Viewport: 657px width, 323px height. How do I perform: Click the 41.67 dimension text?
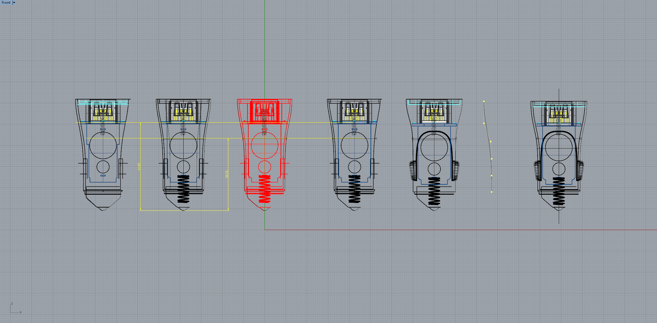[139, 167]
